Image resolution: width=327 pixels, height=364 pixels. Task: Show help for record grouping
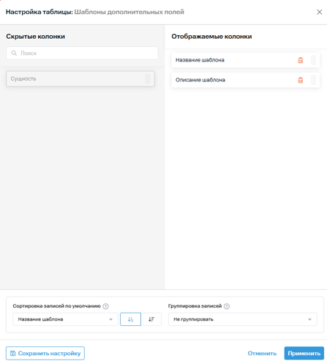pyautogui.click(x=227, y=306)
